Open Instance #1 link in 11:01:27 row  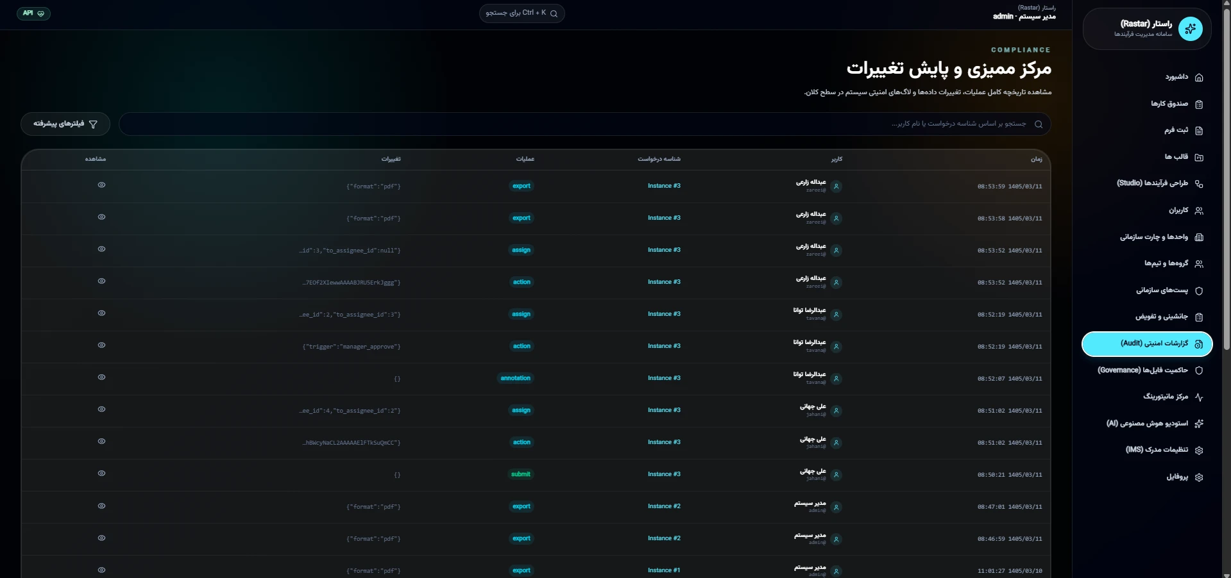664,570
